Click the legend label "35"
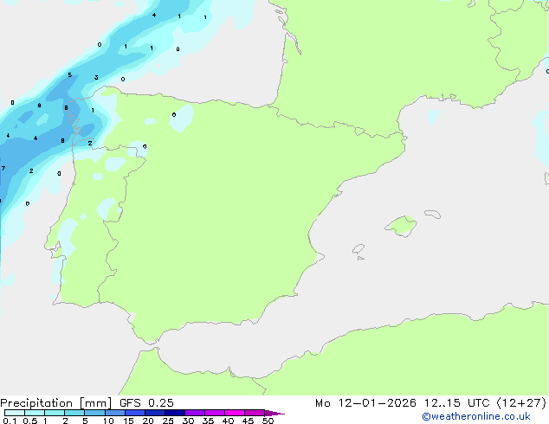 pyautogui.click(x=208, y=421)
